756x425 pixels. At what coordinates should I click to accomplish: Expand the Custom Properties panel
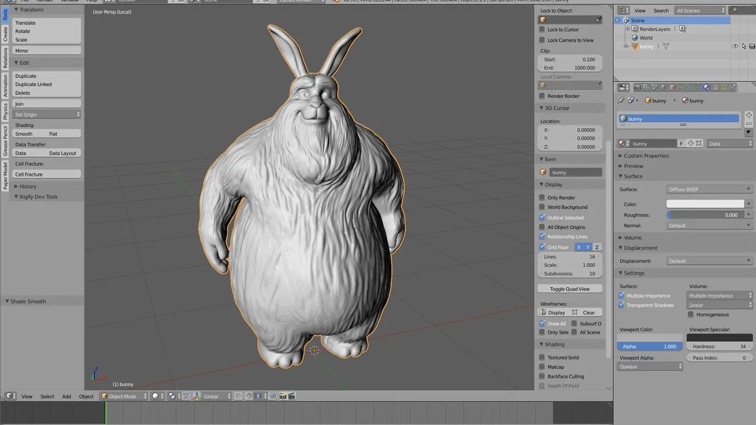click(x=646, y=156)
